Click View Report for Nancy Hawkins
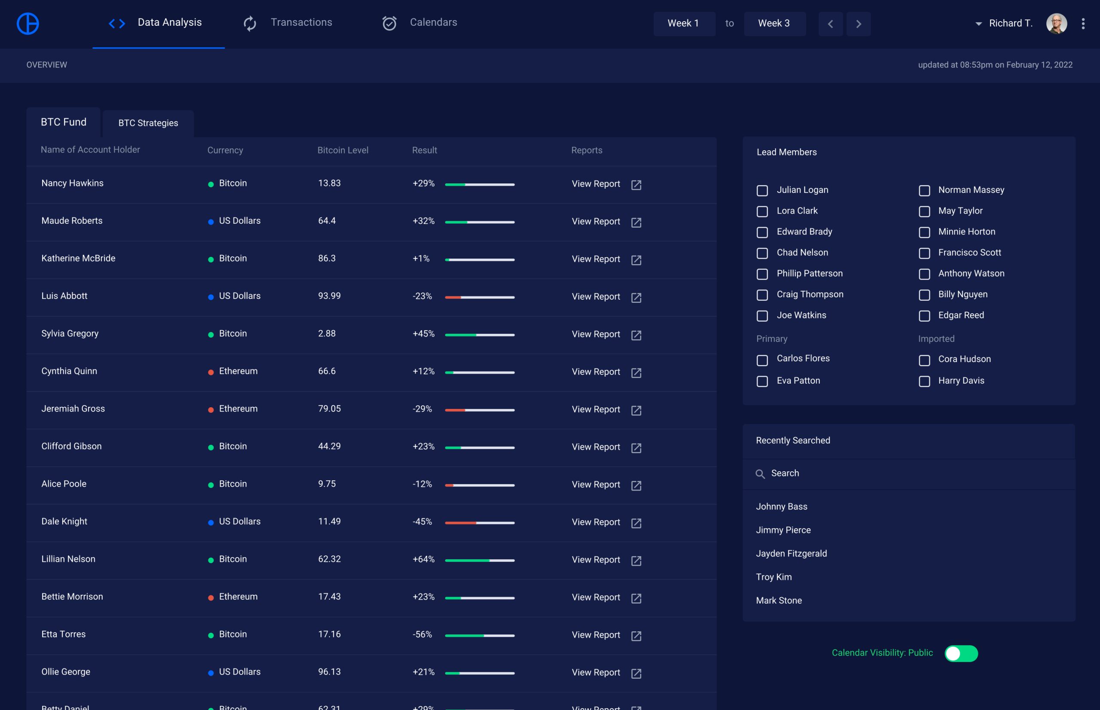This screenshot has width=1100, height=710. pyautogui.click(x=596, y=184)
